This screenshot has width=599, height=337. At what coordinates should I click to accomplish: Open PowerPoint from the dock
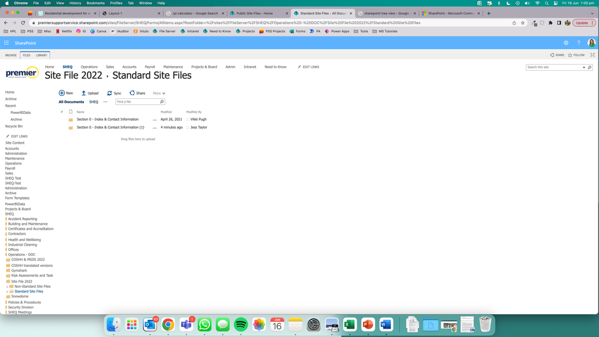[368, 325]
